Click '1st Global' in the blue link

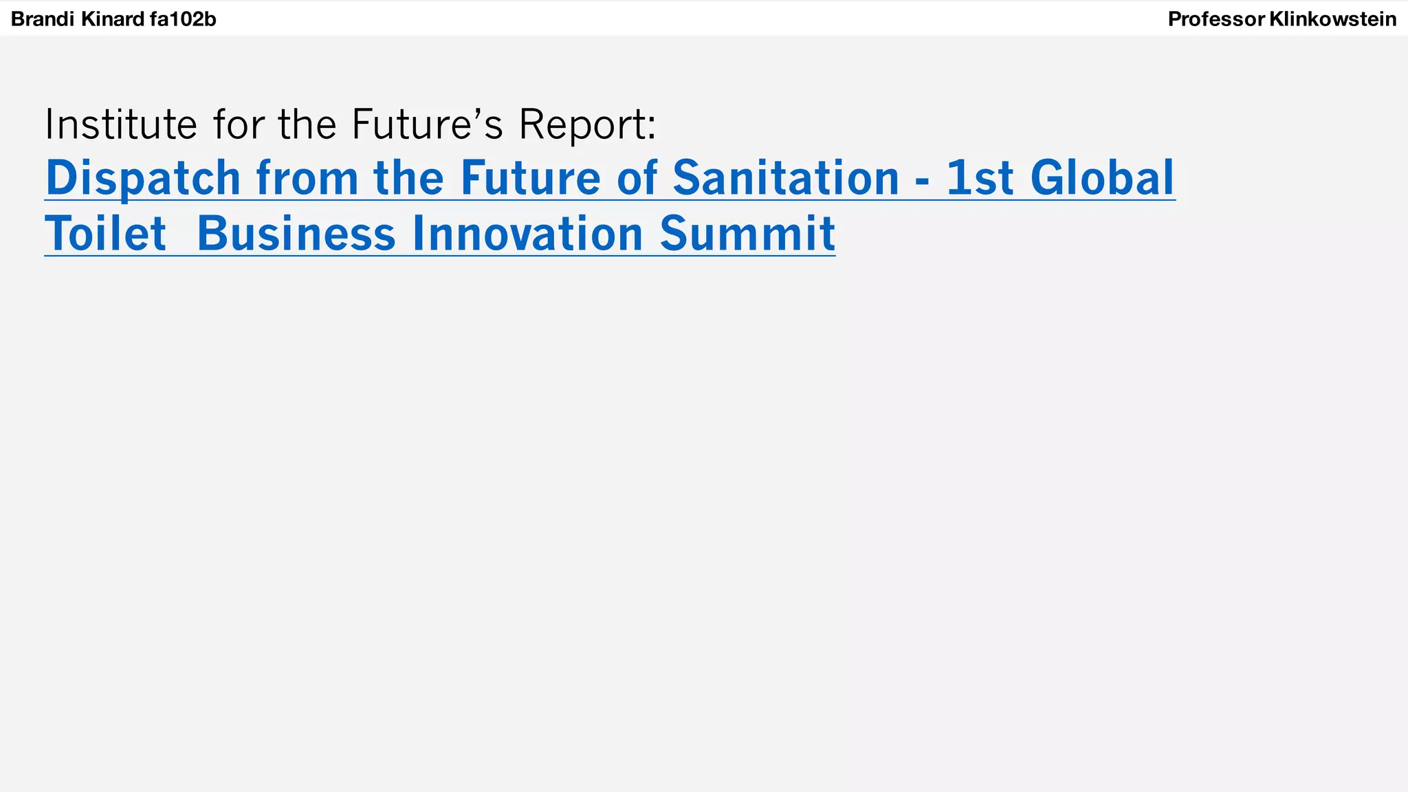1059,178
